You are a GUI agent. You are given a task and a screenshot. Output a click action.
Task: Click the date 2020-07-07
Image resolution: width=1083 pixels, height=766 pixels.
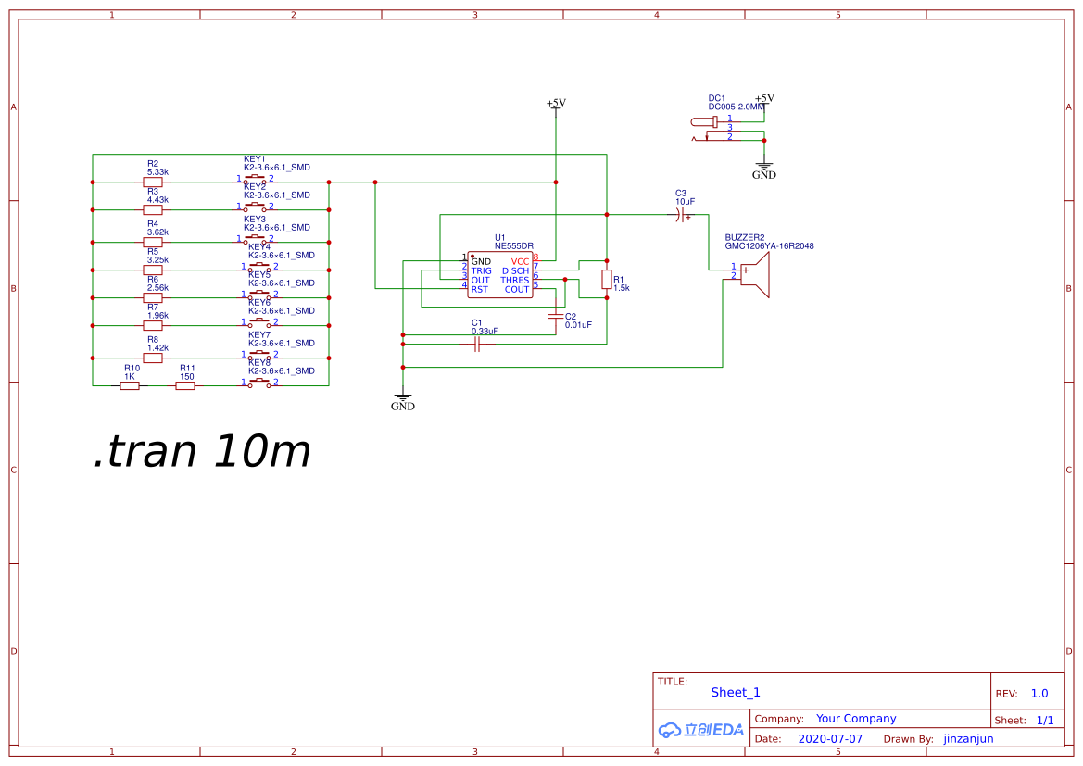[x=830, y=739]
